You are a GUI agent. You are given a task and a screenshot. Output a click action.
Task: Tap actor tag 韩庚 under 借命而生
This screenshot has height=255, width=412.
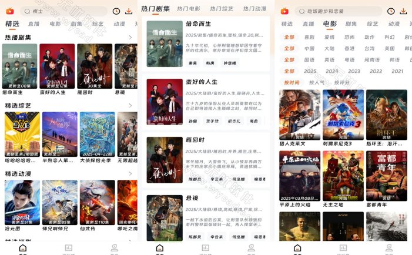pyautogui.click(x=210, y=63)
